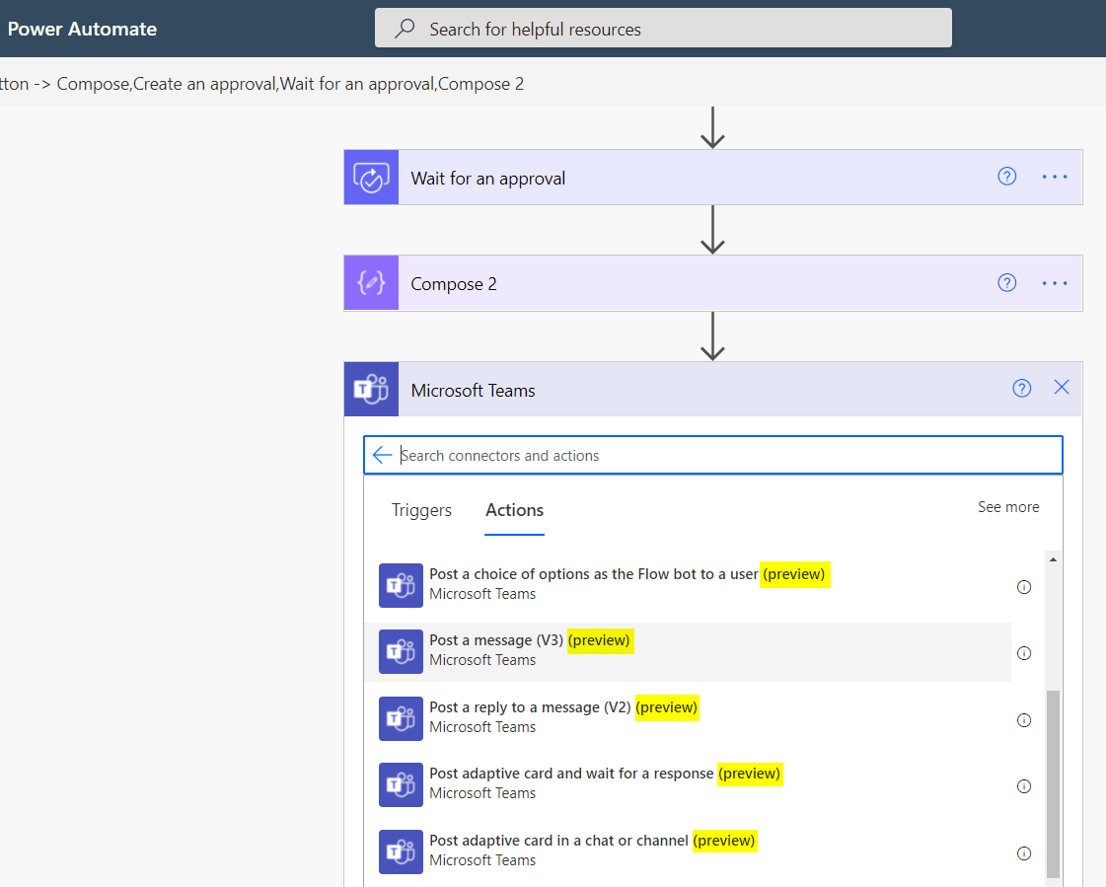Open help for Wait for an approval
Viewport: 1106px width, 887px height.
(x=1006, y=177)
